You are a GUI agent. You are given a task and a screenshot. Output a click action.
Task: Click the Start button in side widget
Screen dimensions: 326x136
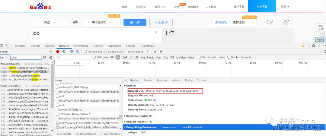coord(319,40)
